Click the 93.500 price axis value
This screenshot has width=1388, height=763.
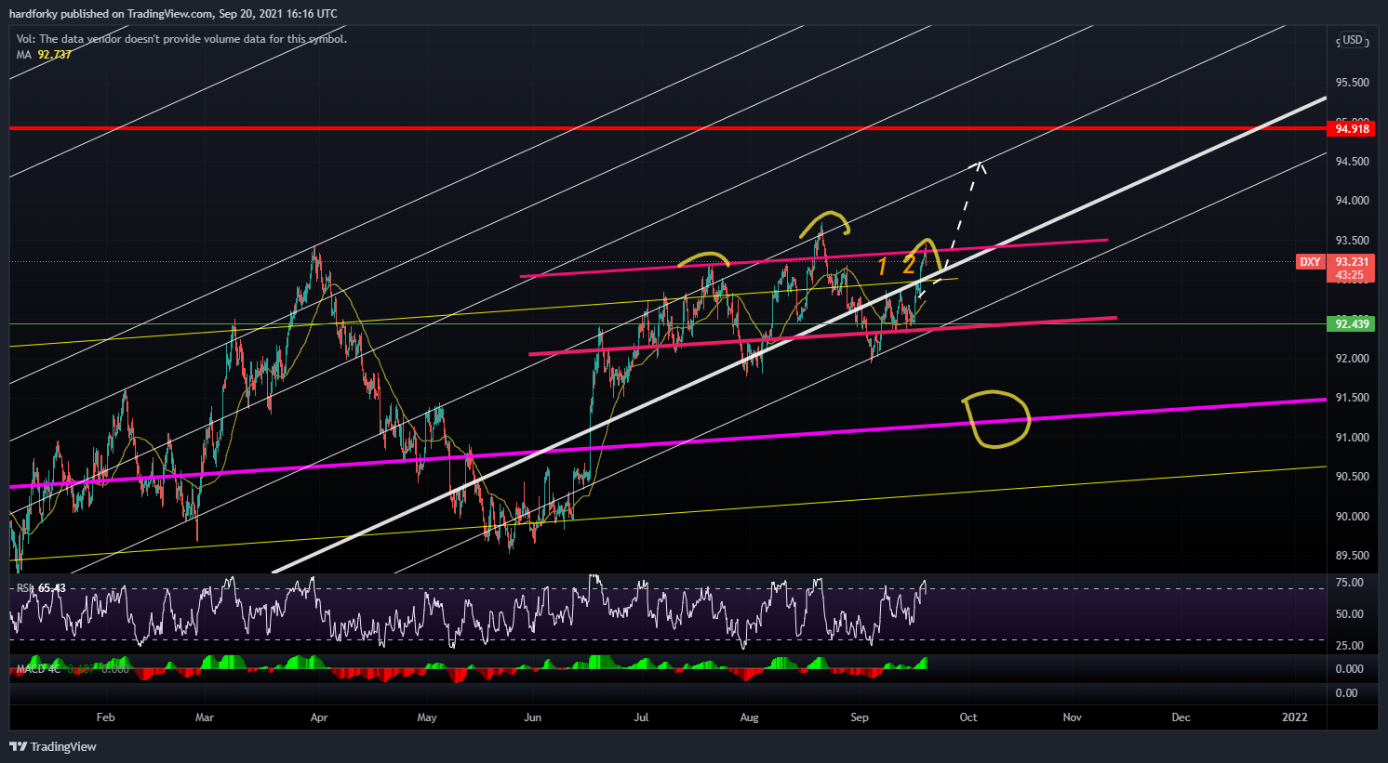1352,241
